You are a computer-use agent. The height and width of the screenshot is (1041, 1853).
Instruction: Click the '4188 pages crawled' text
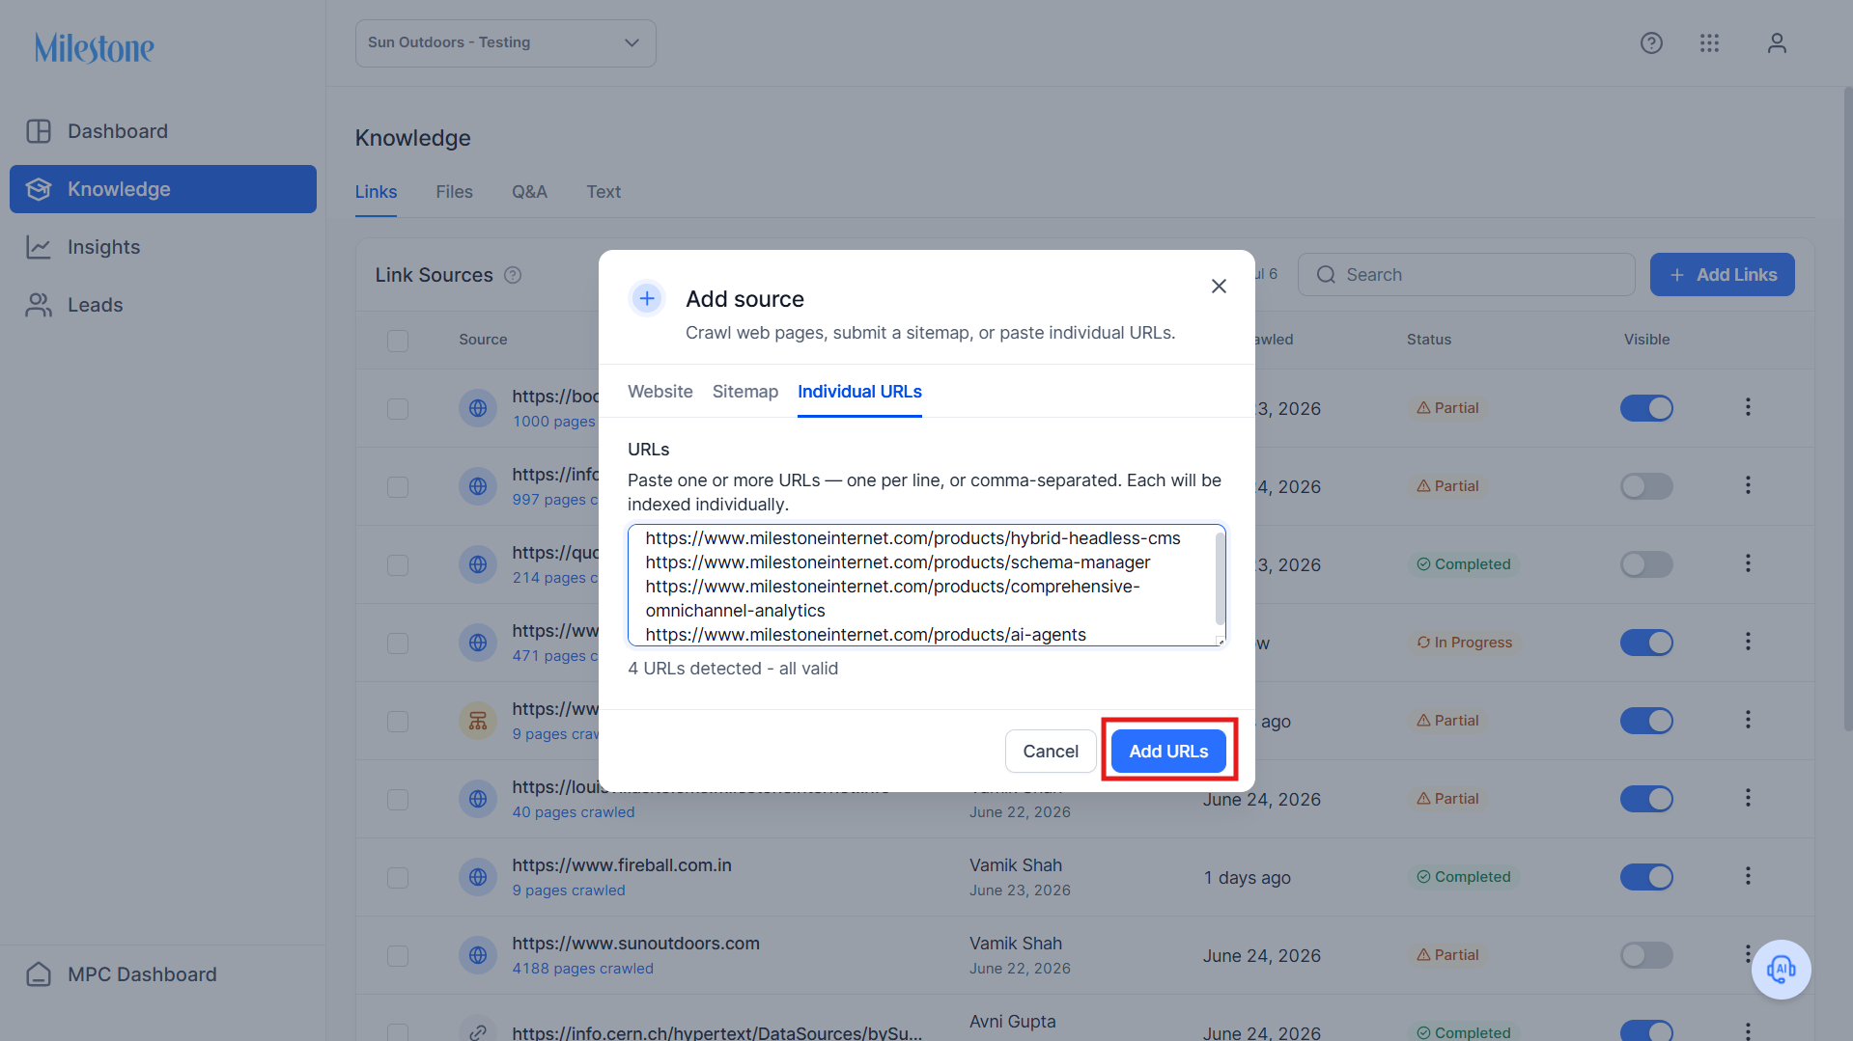(582, 969)
